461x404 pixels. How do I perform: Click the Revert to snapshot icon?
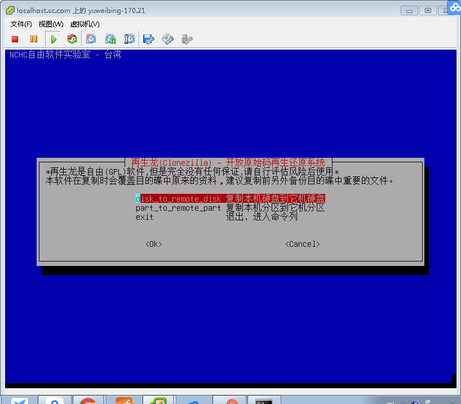(x=110, y=39)
